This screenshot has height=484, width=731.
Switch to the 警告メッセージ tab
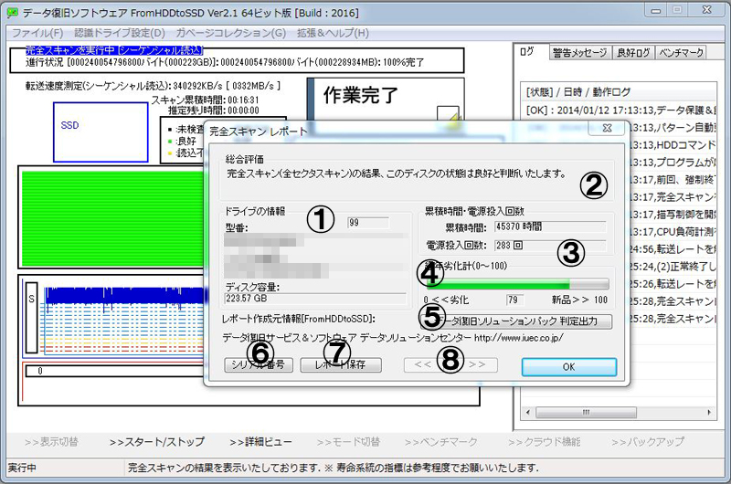(x=579, y=53)
